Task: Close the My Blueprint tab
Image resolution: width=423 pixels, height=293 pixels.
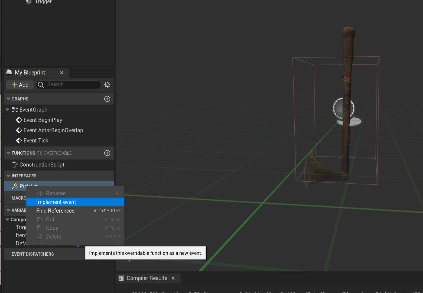Action: [x=62, y=73]
